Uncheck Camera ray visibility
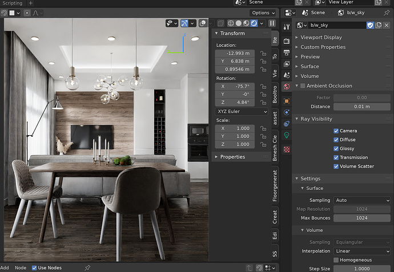This screenshot has height=272, width=394. click(336, 131)
